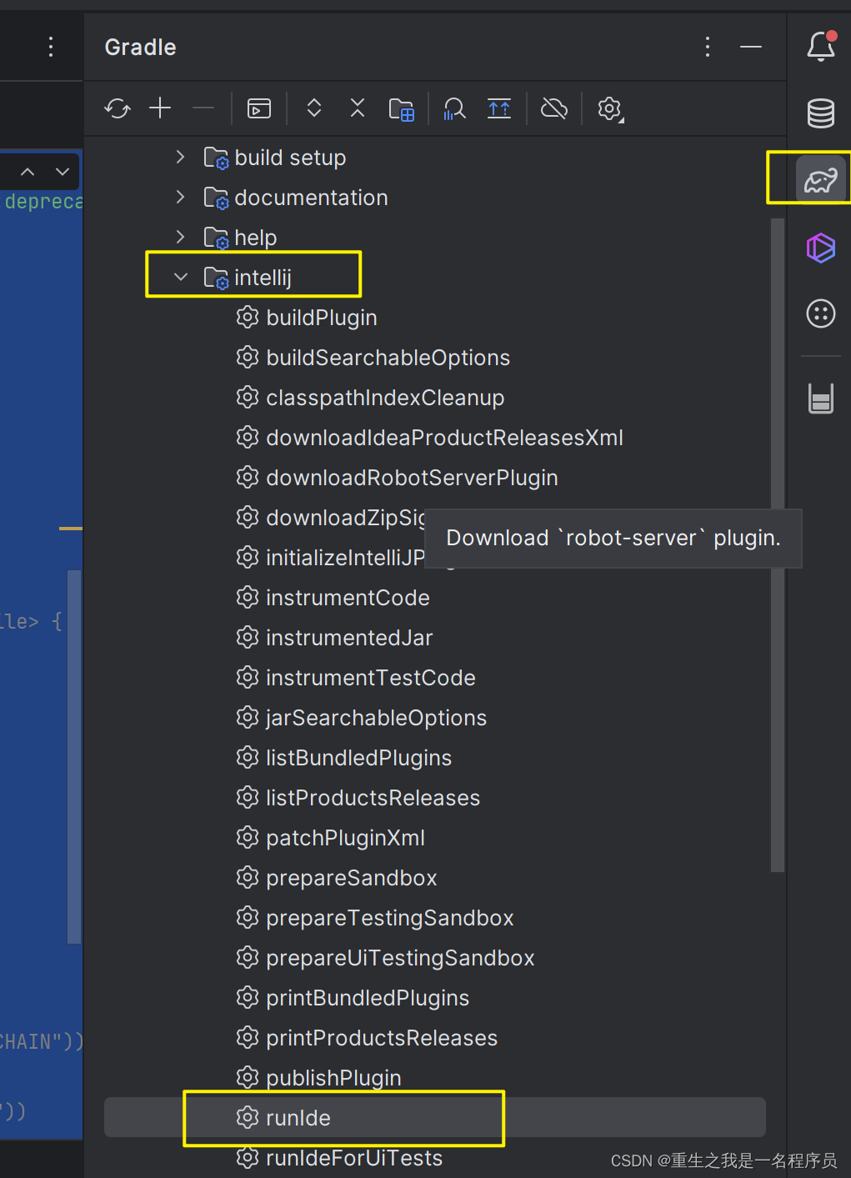
Task: Select the runIde Gradle task
Action: [x=298, y=1118]
